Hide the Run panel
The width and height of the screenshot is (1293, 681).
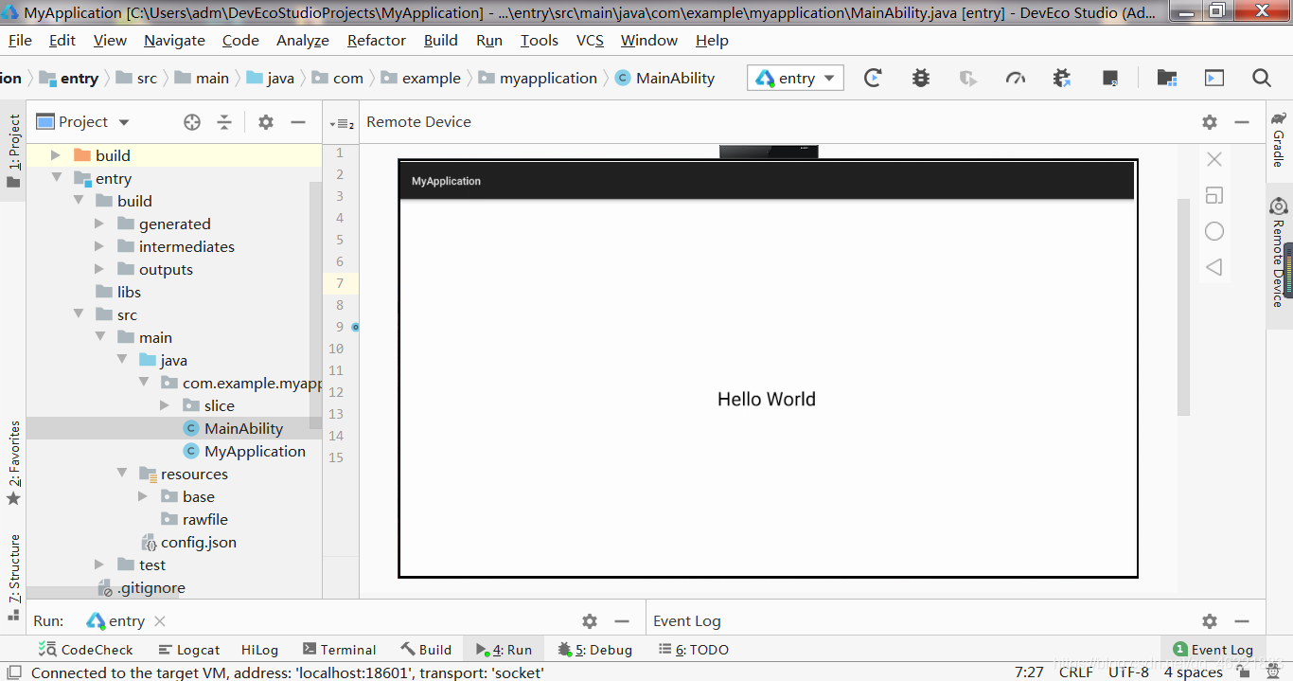[622, 621]
